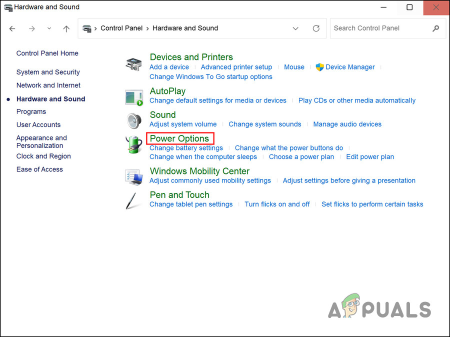
Task: Select Clock and Region in the sidebar
Action: [x=43, y=156]
